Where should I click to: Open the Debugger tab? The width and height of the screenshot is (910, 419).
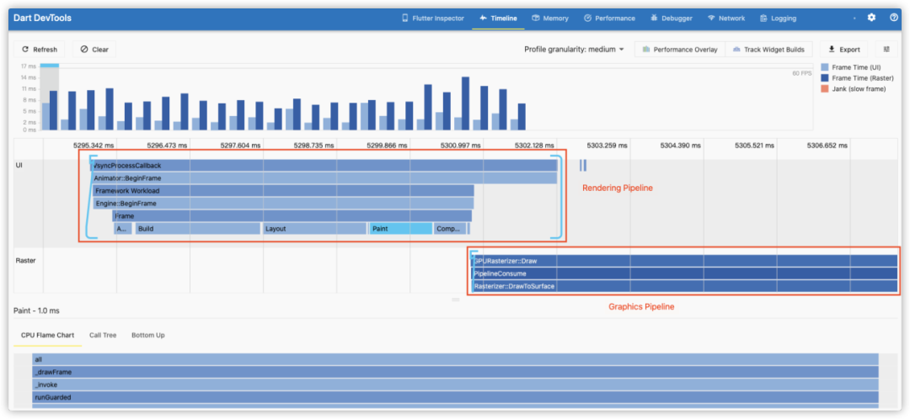[x=671, y=18]
